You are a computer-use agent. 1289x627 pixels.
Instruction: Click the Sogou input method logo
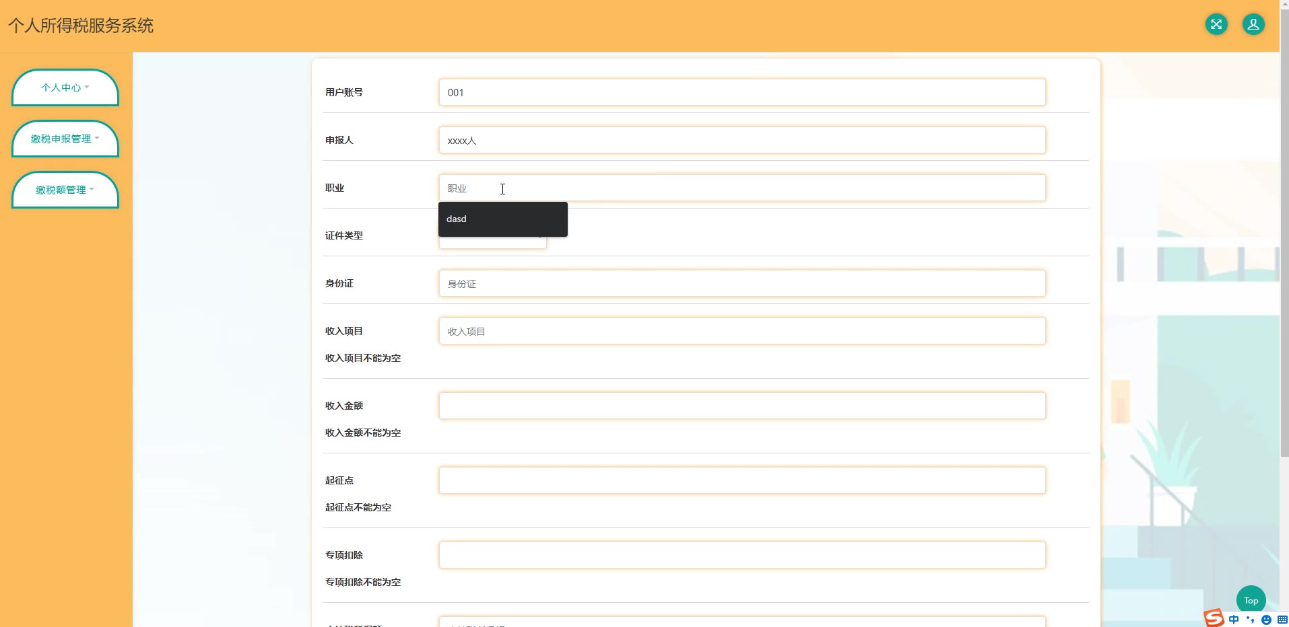tap(1214, 618)
